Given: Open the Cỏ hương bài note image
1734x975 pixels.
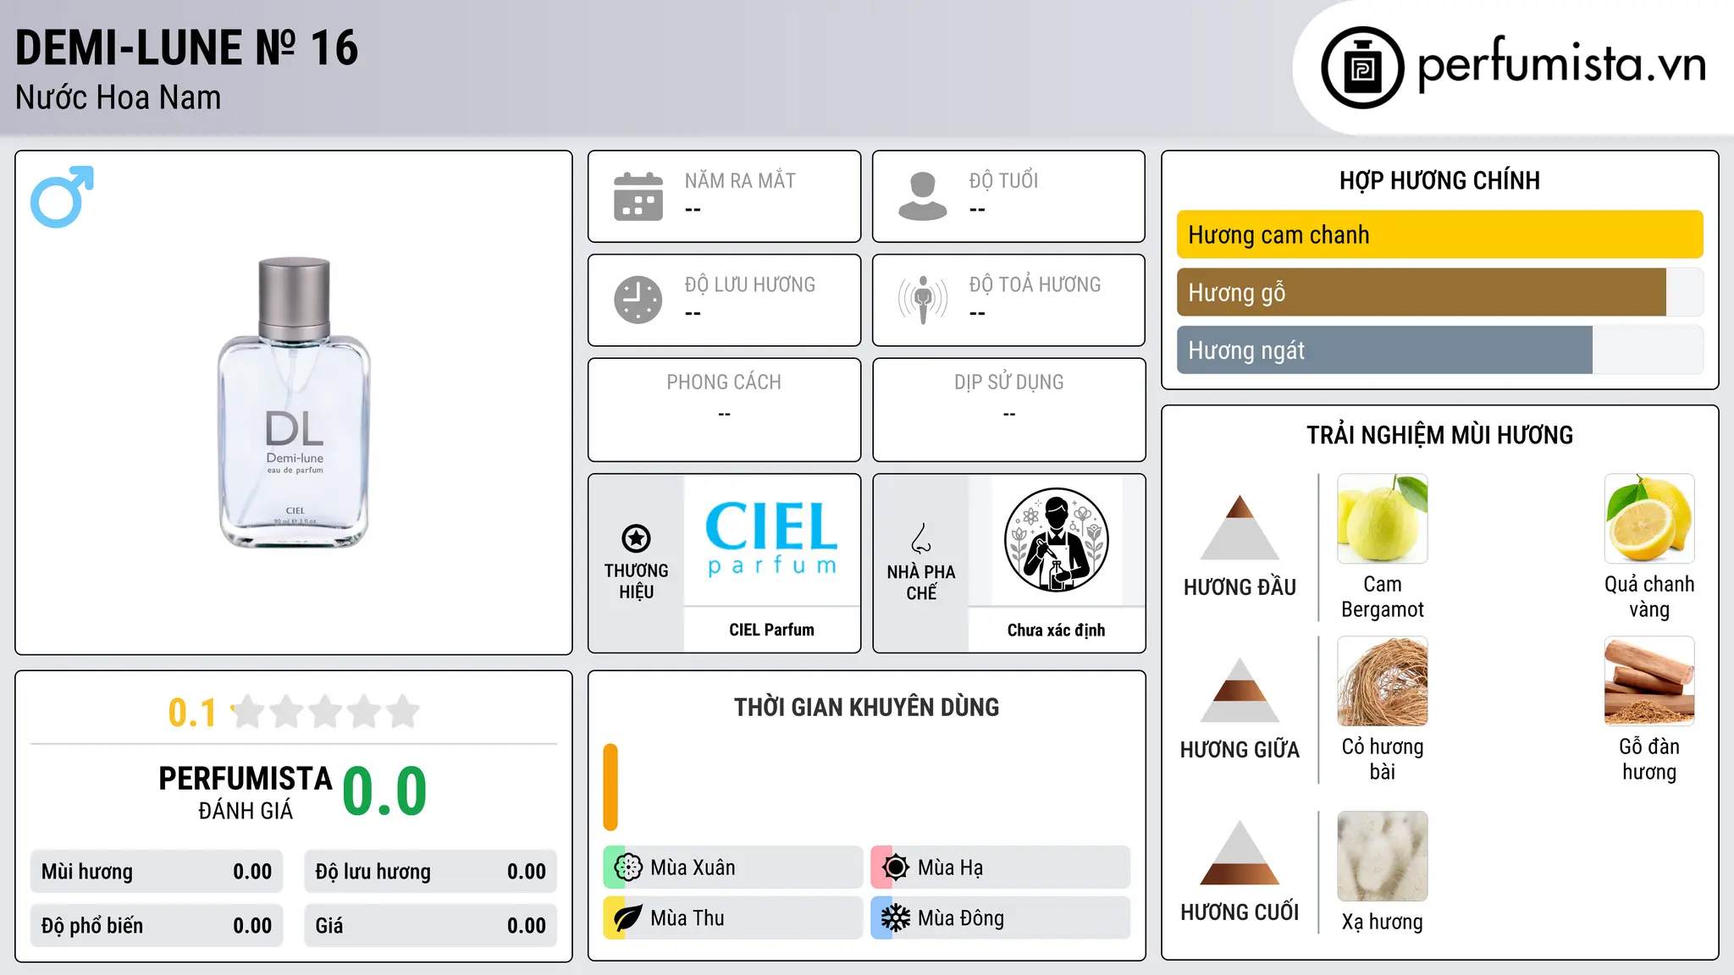Looking at the screenshot, I should tap(1383, 681).
